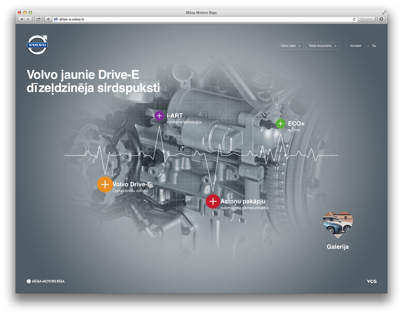The image size is (403, 315).
Task: Minimize the window with yellow button
Action: tap(25, 13)
